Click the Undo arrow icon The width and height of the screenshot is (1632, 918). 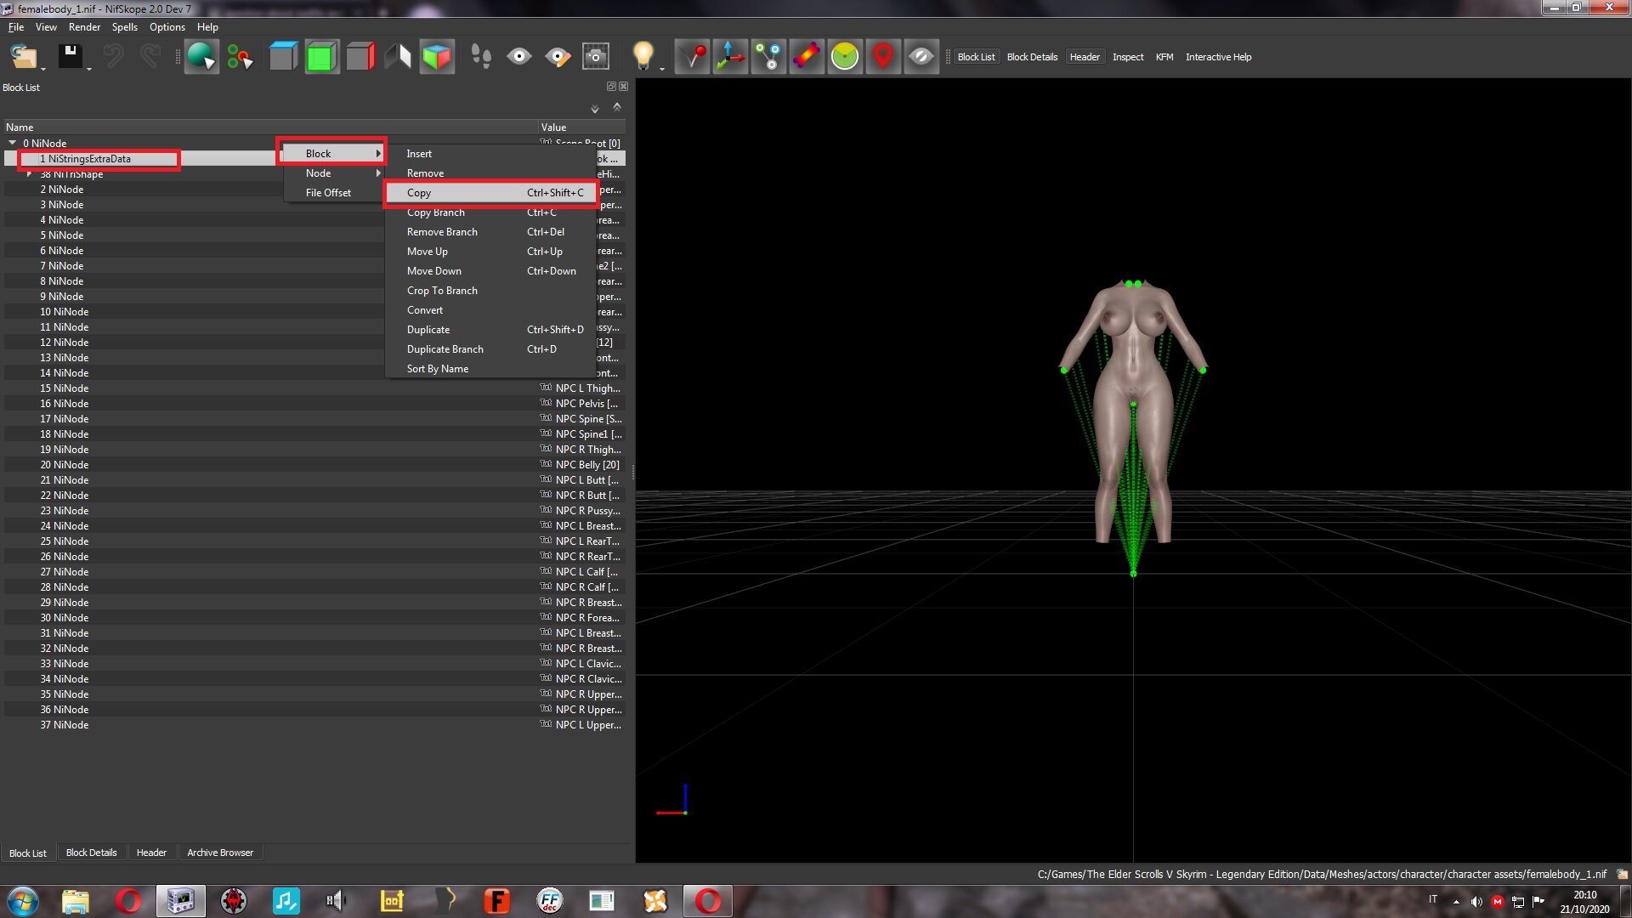[113, 57]
